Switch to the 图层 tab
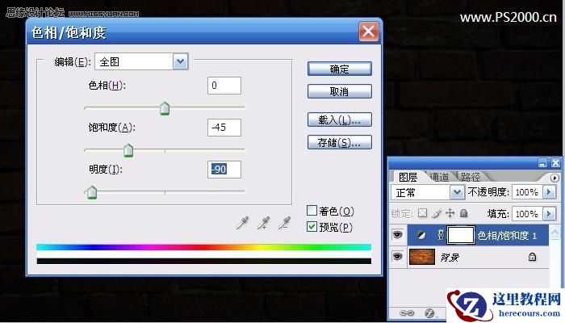Image resolution: width=565 pixels, height=323 pixels. pyautogui.click(x=408, y=177)
